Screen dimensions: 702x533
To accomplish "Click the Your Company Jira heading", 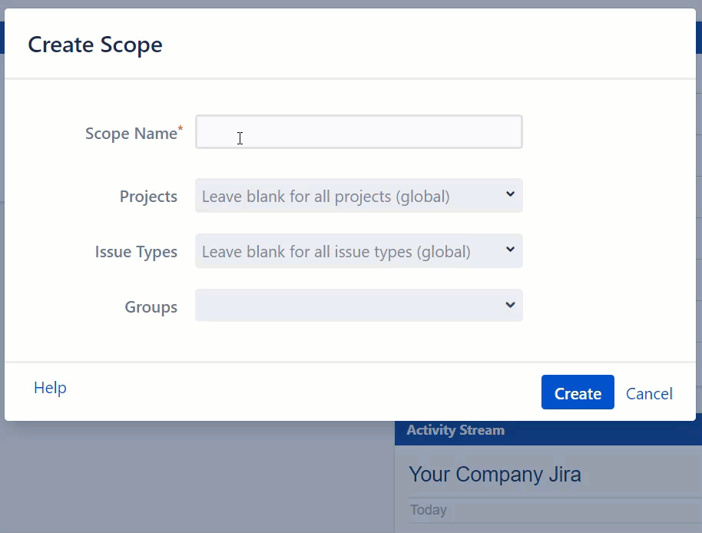I will point(495,475).
